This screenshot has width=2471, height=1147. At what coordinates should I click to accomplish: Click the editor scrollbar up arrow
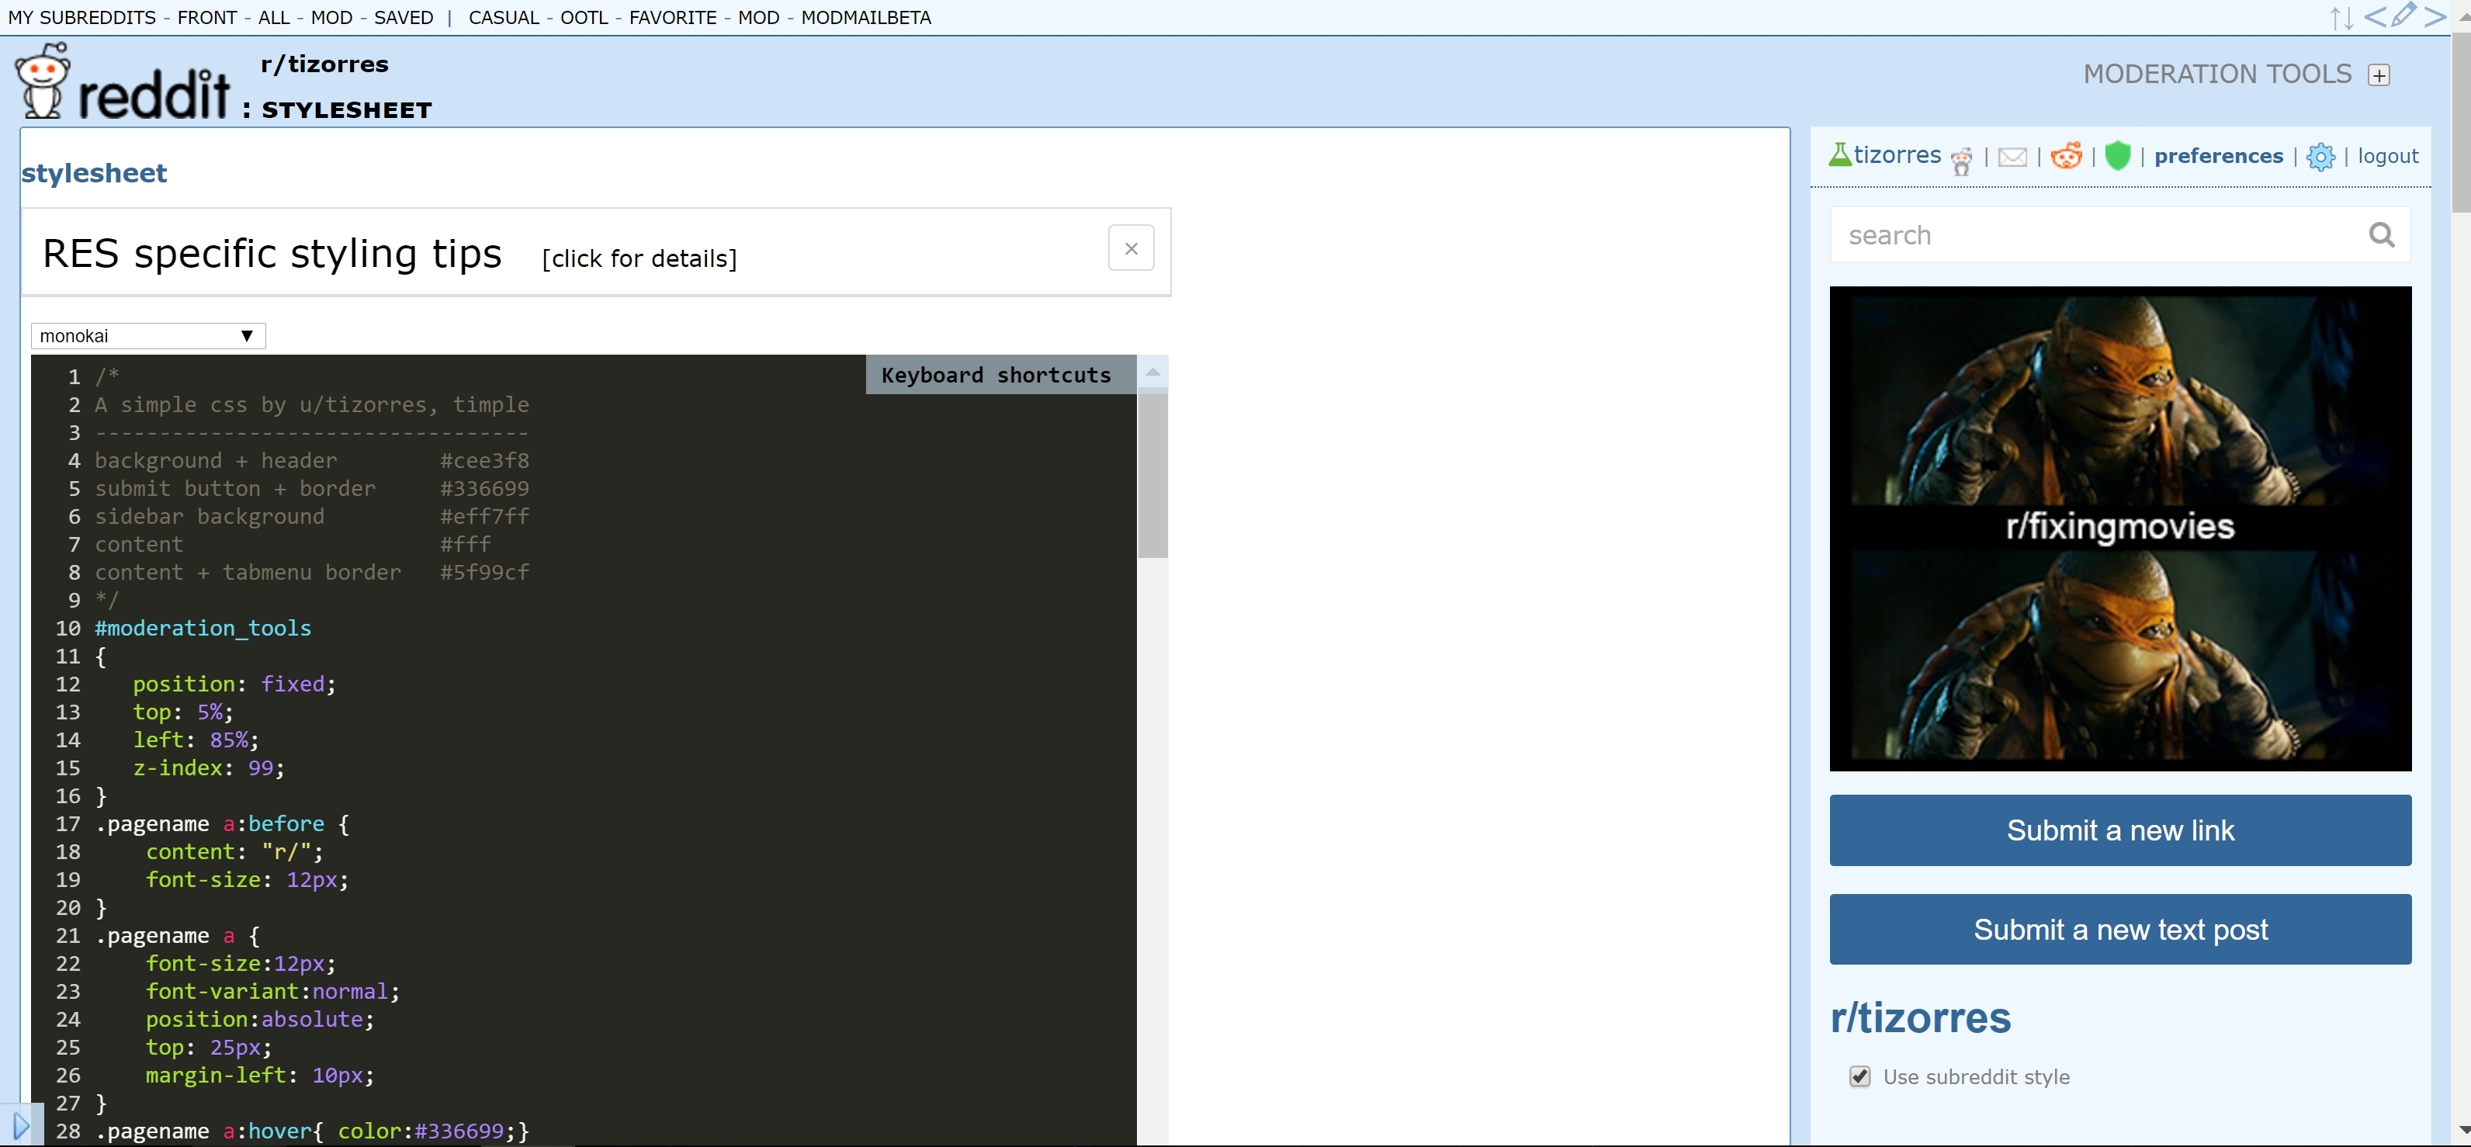point(1154,372)
